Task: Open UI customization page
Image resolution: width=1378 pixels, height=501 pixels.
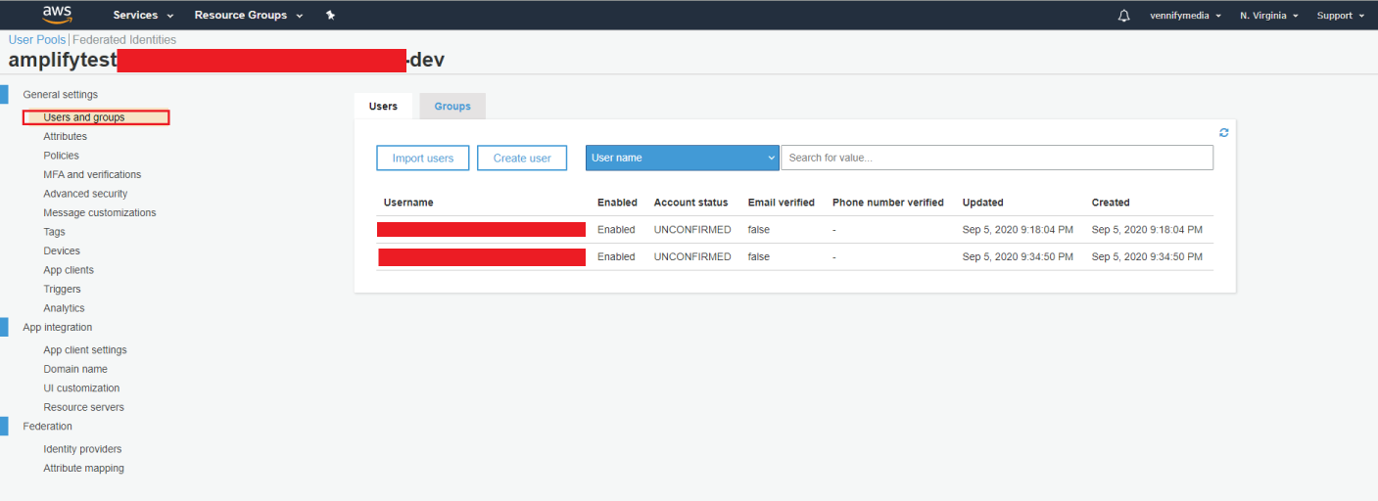Action: coord(81,388)
